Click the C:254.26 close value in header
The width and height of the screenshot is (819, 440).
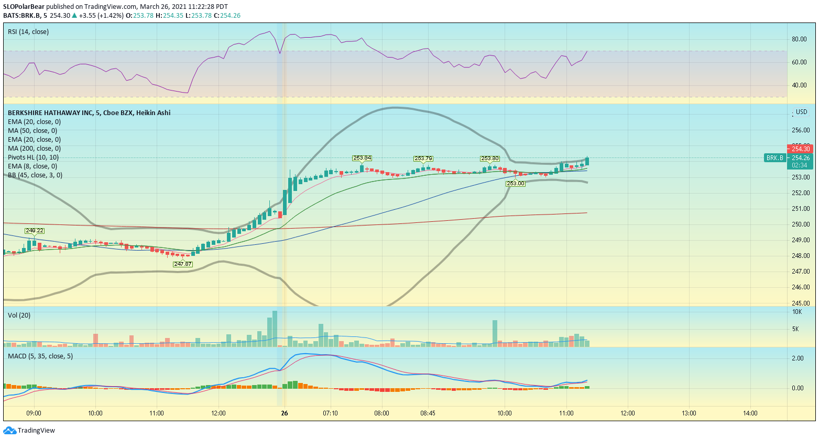tap(227, 15)
